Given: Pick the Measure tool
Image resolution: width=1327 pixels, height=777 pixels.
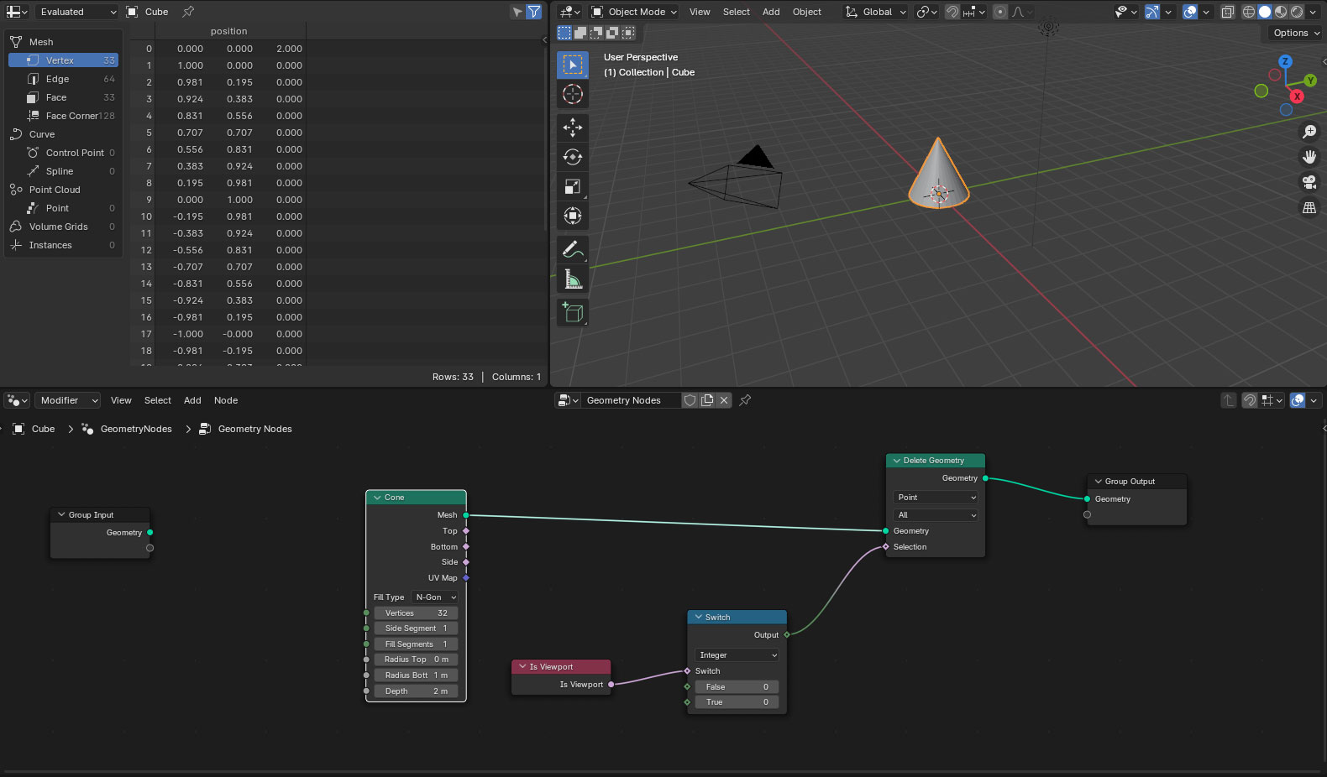Looking at the screenshot, I should coord(573,279).
